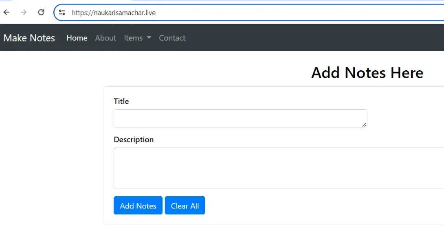
Task: Navigate to the Contact page
Action: [172, 38]
